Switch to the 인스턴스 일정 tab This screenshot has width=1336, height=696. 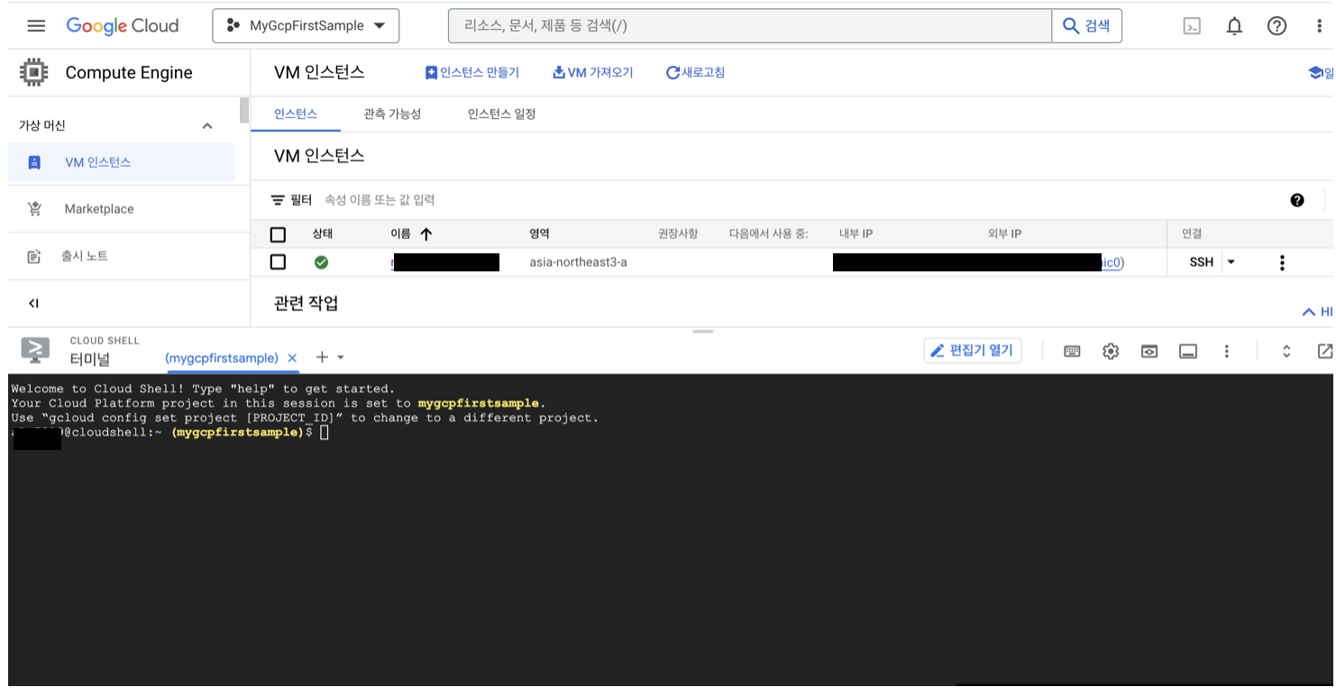coord(501,114)
